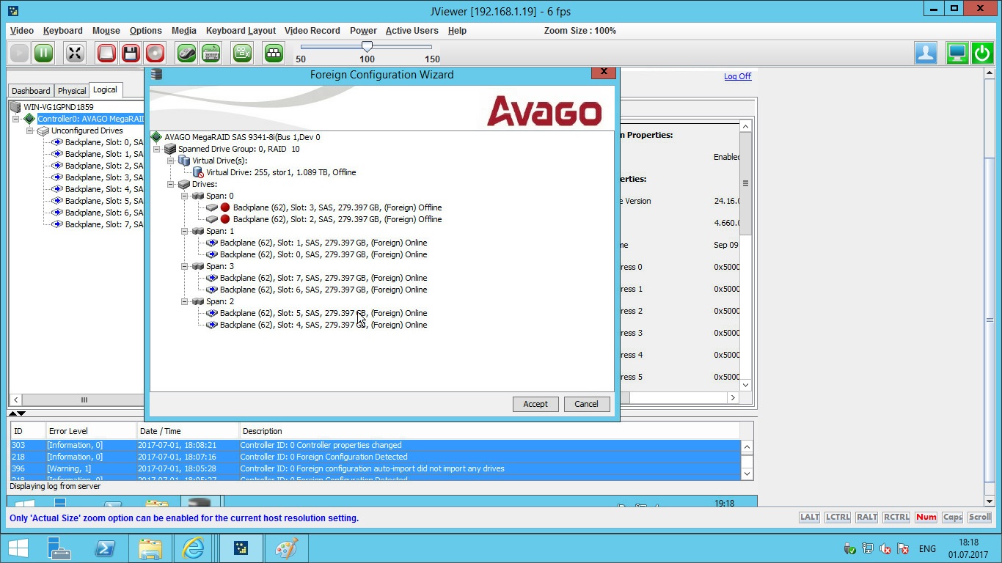Switch to the Physical tab
Screen dimensions: 1002x563
72,91
